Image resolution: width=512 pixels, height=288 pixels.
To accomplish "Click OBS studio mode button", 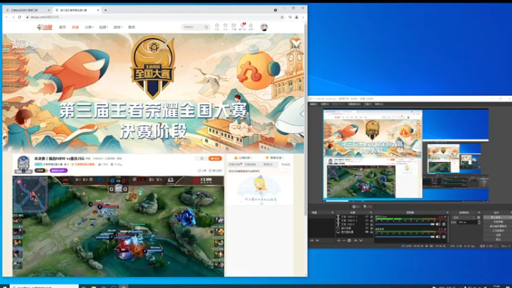I will coord(499,230).
